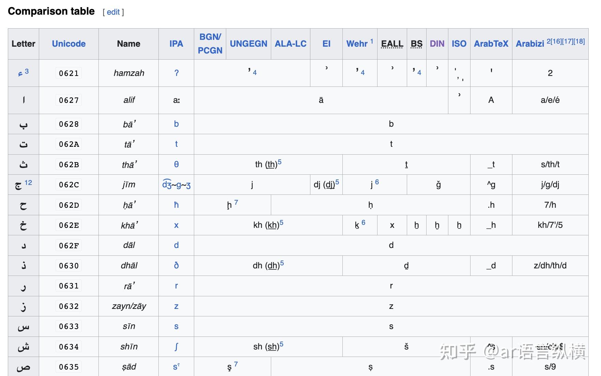Open the BGN/PCGN header link
Viewport: 601px width, 376px height.
point(210,44)
